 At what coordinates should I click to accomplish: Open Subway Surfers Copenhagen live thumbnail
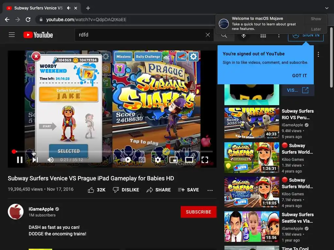tap(251, 158)
